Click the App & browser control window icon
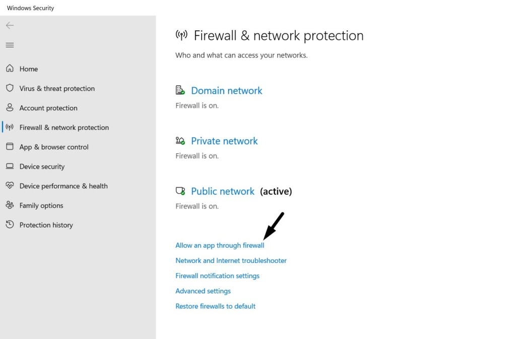The width and height of the screenshot is (516, 339). (10, 147)
